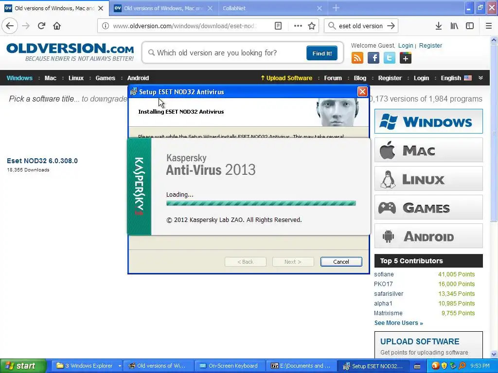Click safely remove hardware tray icon

pos(453,366)
